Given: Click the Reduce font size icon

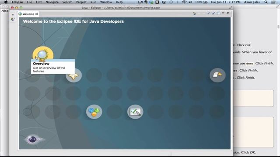Looking at the screenshot, I should [x=208, y=14].
